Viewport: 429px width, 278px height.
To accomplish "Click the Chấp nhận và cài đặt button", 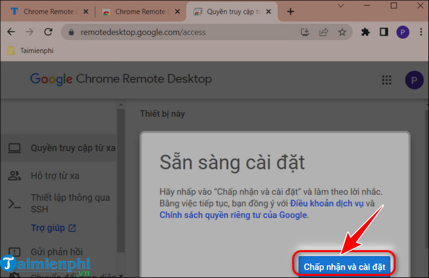I will click(345, 266).
